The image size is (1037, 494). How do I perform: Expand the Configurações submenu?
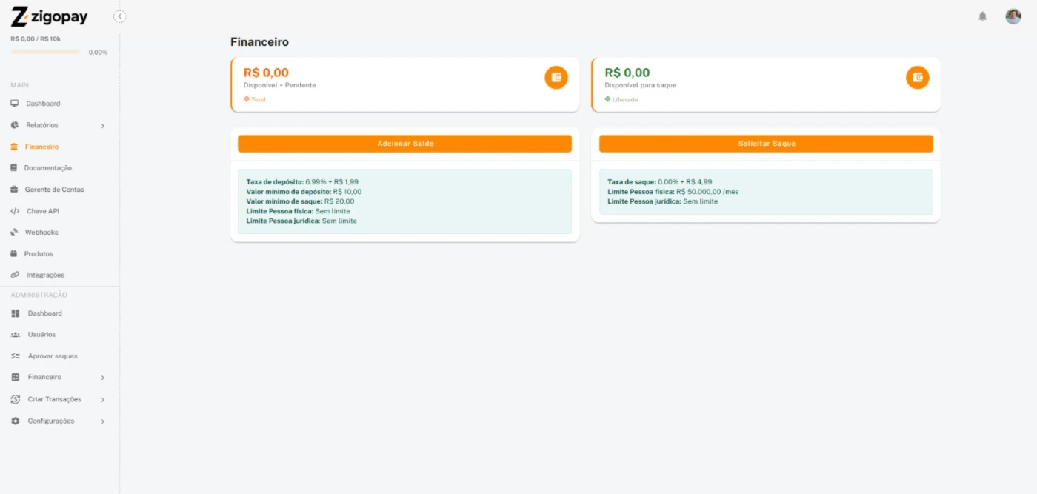(x=102, y=421)
